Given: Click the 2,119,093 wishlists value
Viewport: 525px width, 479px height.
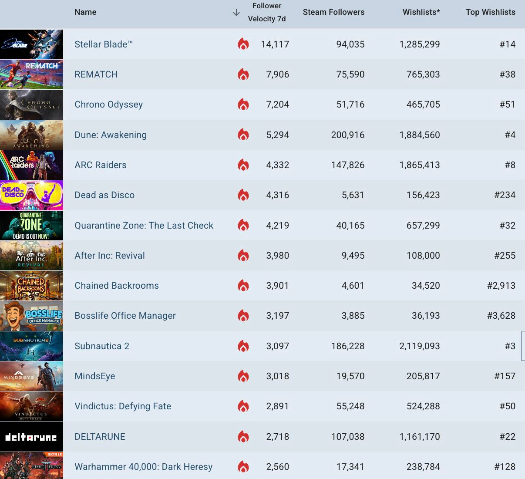Looking at the screenshot, I should coord(420,346).
